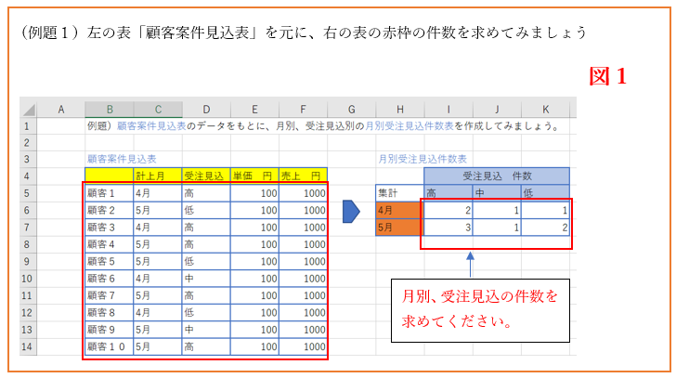Click the 顧客案件見込表 title in cell B3
The height and width of the screenshot is (378, 676).
122,159
